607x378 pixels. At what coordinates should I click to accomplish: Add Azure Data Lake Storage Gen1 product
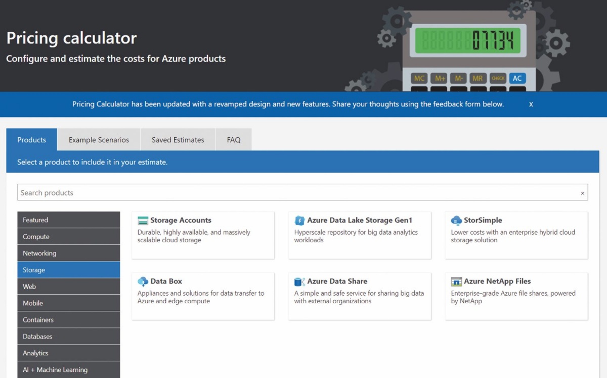[x=360, y=236]
